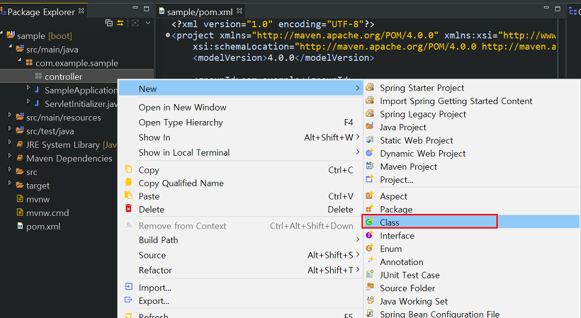Toggle Link with Editor icon
Screen dimensions: 581x318
click(x=120, y=23)
